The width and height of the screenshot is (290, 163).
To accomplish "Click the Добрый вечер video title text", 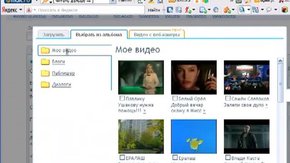I will pos(187,105).
